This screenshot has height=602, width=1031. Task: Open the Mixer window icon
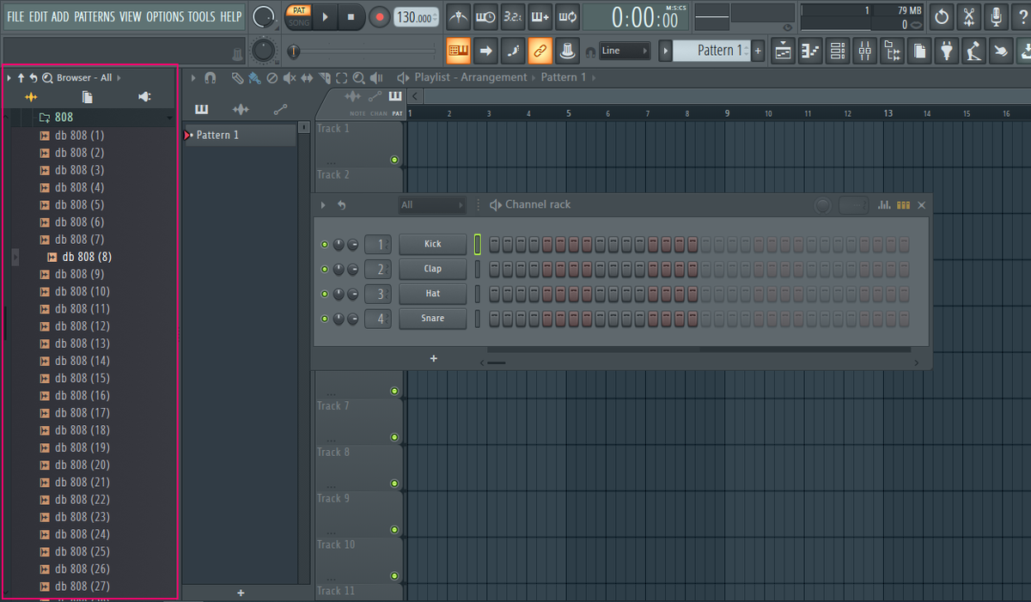[x=864, y=51]
